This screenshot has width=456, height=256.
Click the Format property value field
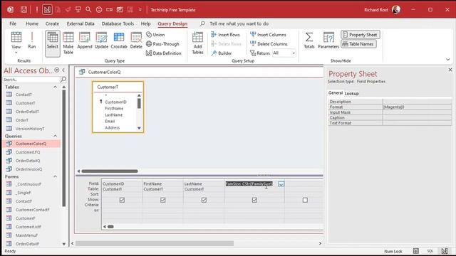pos(417,107)
